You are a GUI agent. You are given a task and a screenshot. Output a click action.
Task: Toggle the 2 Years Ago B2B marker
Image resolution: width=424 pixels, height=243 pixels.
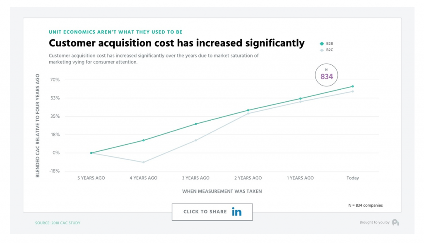pyautogui.click(x=248, y=110)
